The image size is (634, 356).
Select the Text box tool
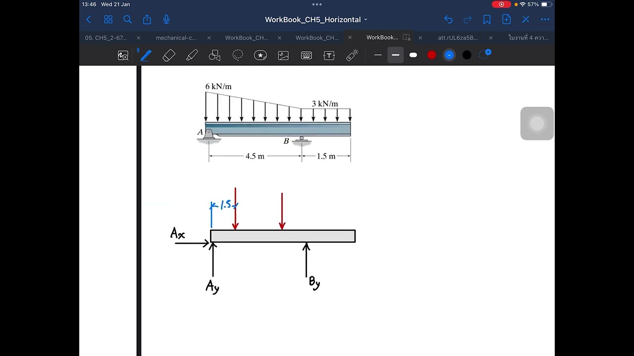tap(329, 55)
